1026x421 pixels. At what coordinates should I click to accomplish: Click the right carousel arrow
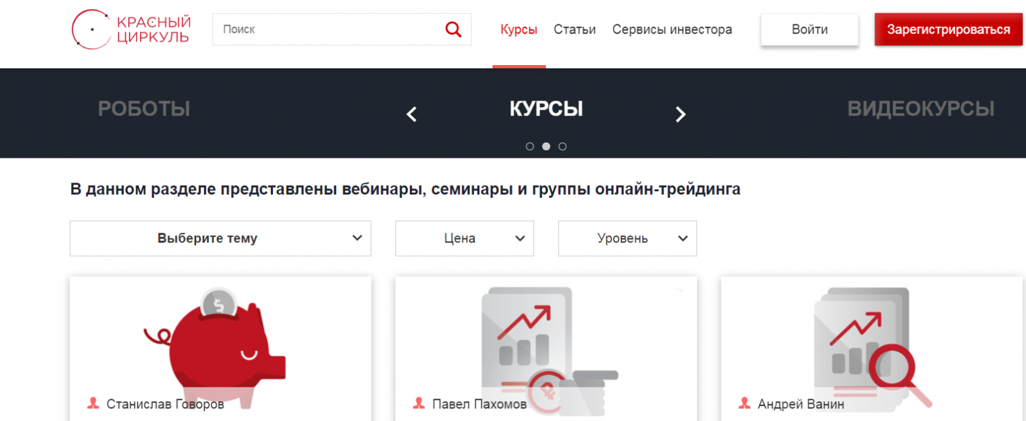pyautogui.click(x=681, y=114)
